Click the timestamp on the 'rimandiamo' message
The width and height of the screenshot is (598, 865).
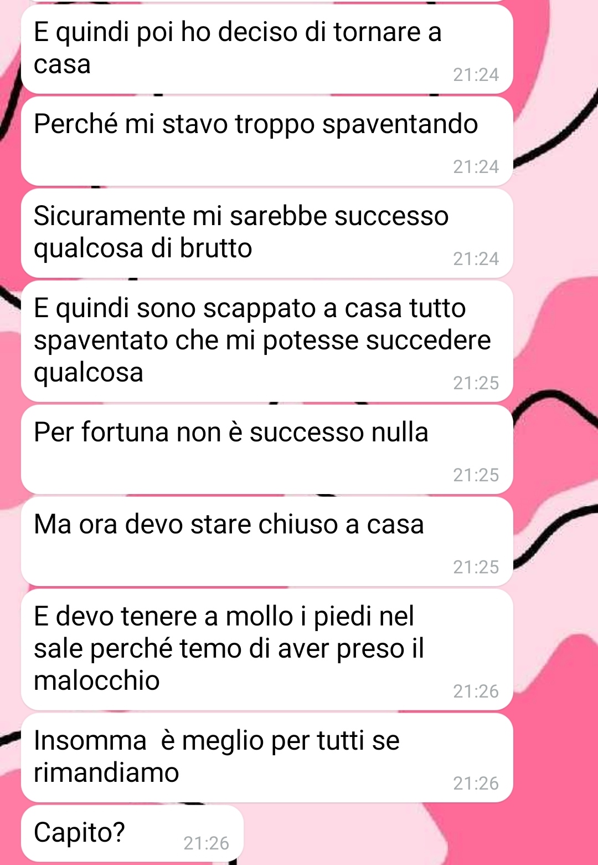tap(476, 783)
